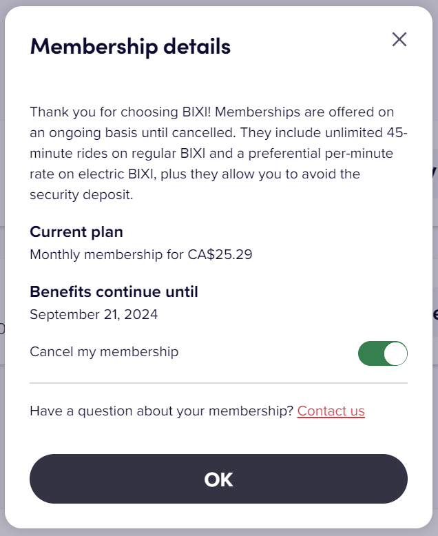Click the Current plan heading

[x=76, y=231]
